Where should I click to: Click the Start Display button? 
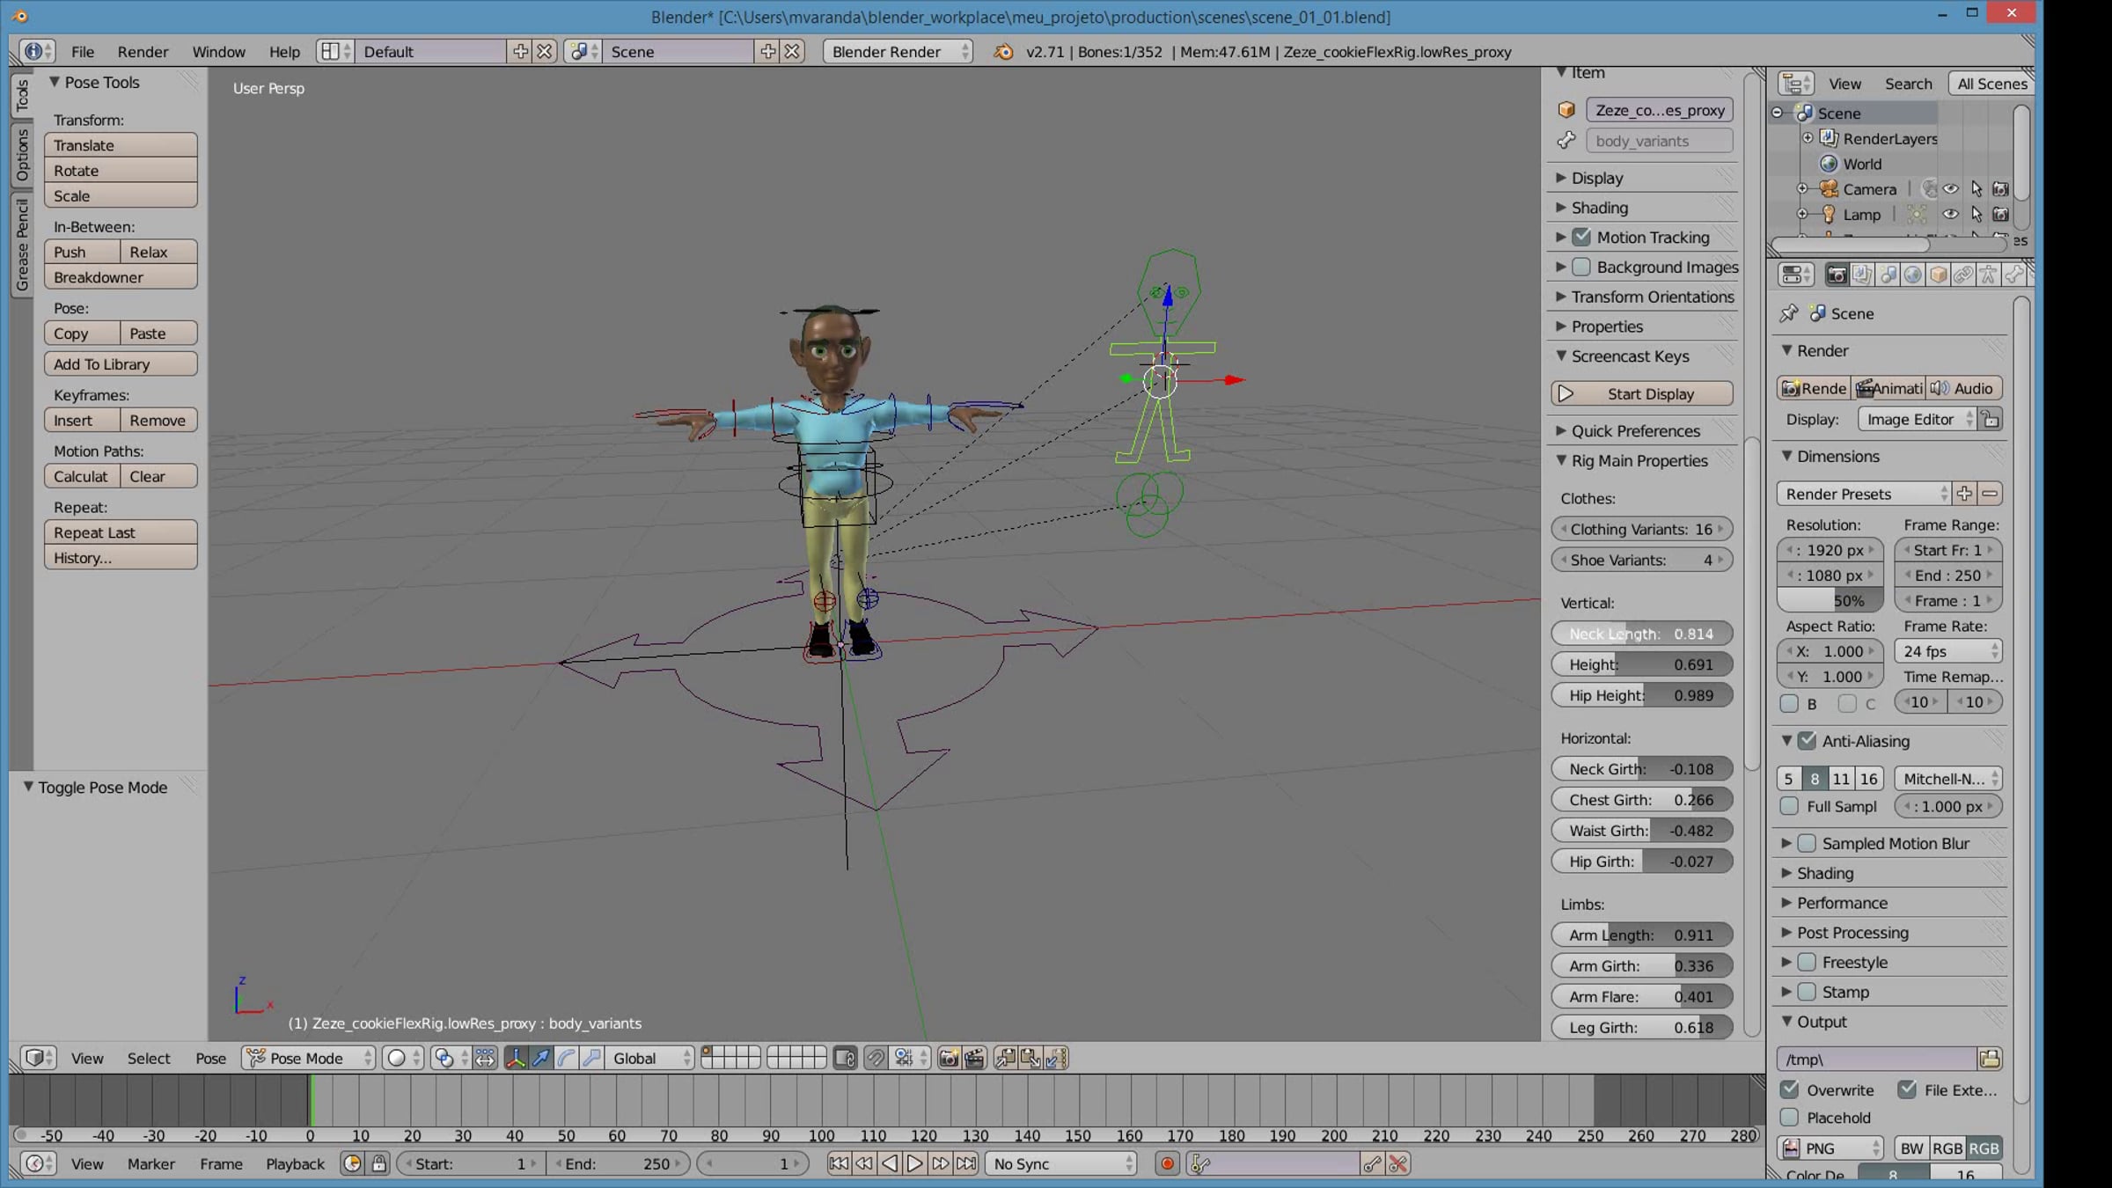1641,393
